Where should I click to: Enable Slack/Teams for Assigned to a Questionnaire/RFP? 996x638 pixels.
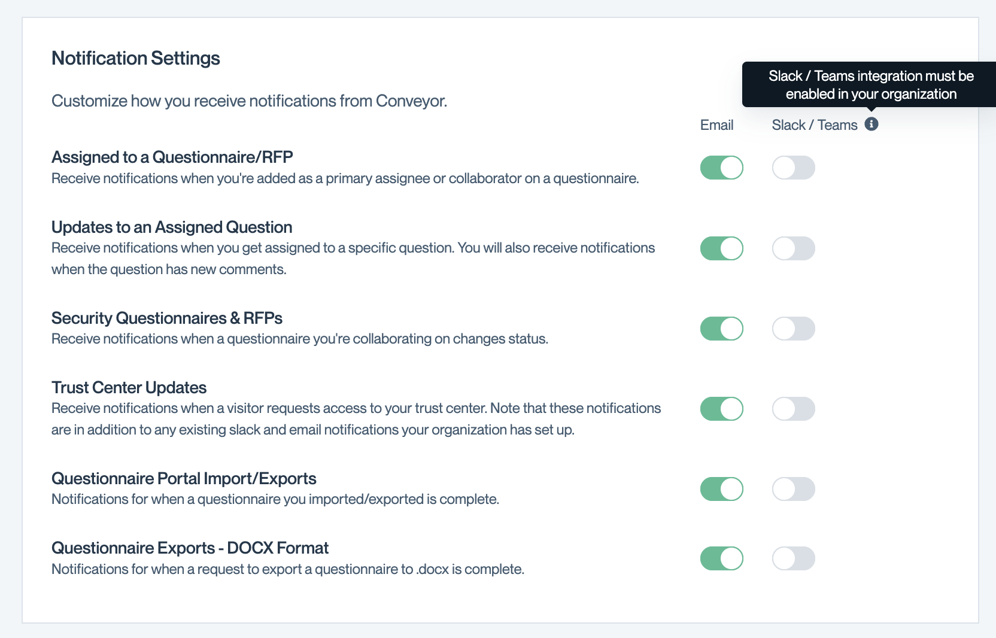794,168
